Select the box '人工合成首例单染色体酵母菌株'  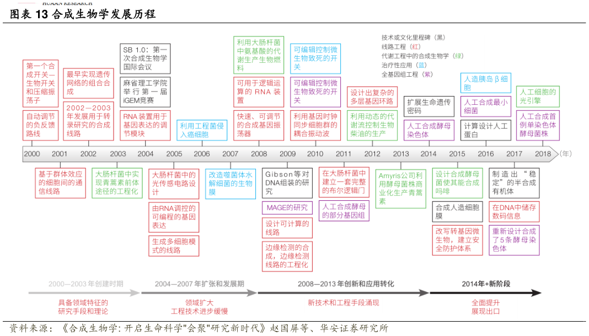[x=538, y=125]
